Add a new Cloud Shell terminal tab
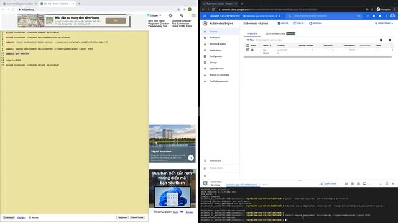Image resolution: width=398 pixels, height=223 pixels. pos(264,185)
